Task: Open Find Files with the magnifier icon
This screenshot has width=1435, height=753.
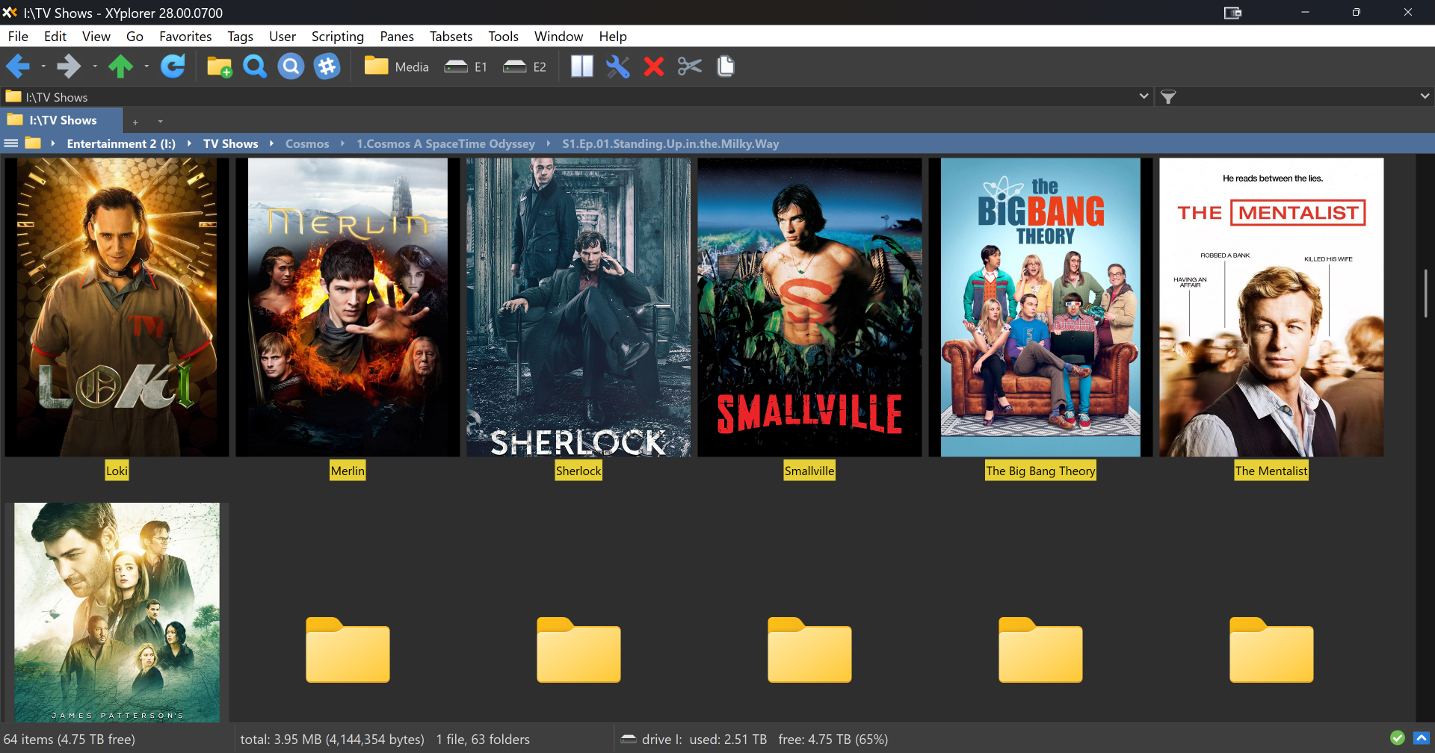Action: tap(254, 66)
